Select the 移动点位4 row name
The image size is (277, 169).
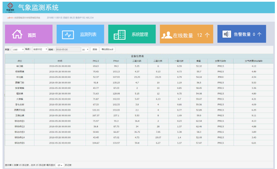point(20,137)
